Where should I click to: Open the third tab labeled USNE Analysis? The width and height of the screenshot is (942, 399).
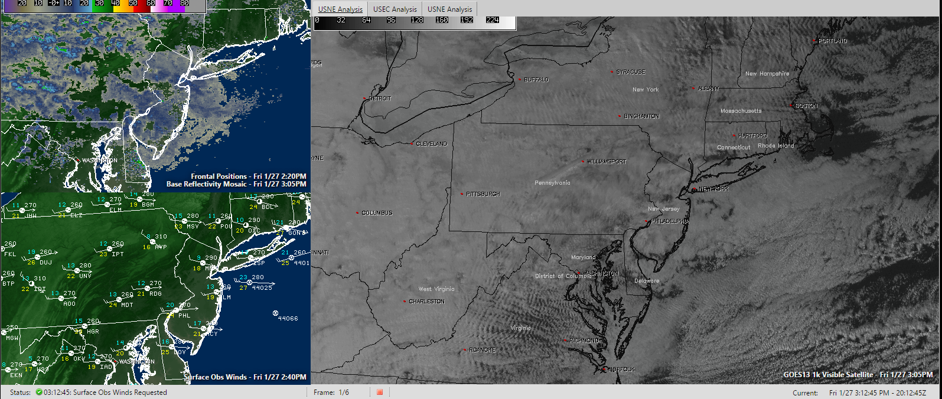point(449,9)
